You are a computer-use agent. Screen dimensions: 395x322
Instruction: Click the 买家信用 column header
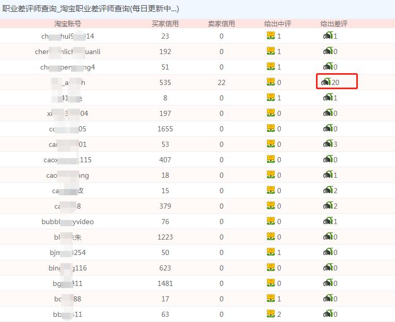coord(165,24)
